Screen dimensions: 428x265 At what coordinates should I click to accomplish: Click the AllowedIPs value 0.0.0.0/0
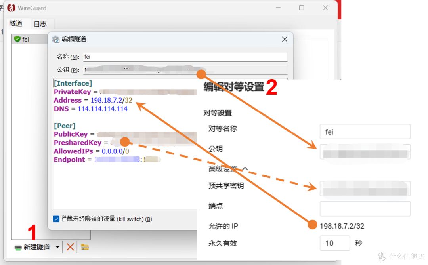point(115,151)
